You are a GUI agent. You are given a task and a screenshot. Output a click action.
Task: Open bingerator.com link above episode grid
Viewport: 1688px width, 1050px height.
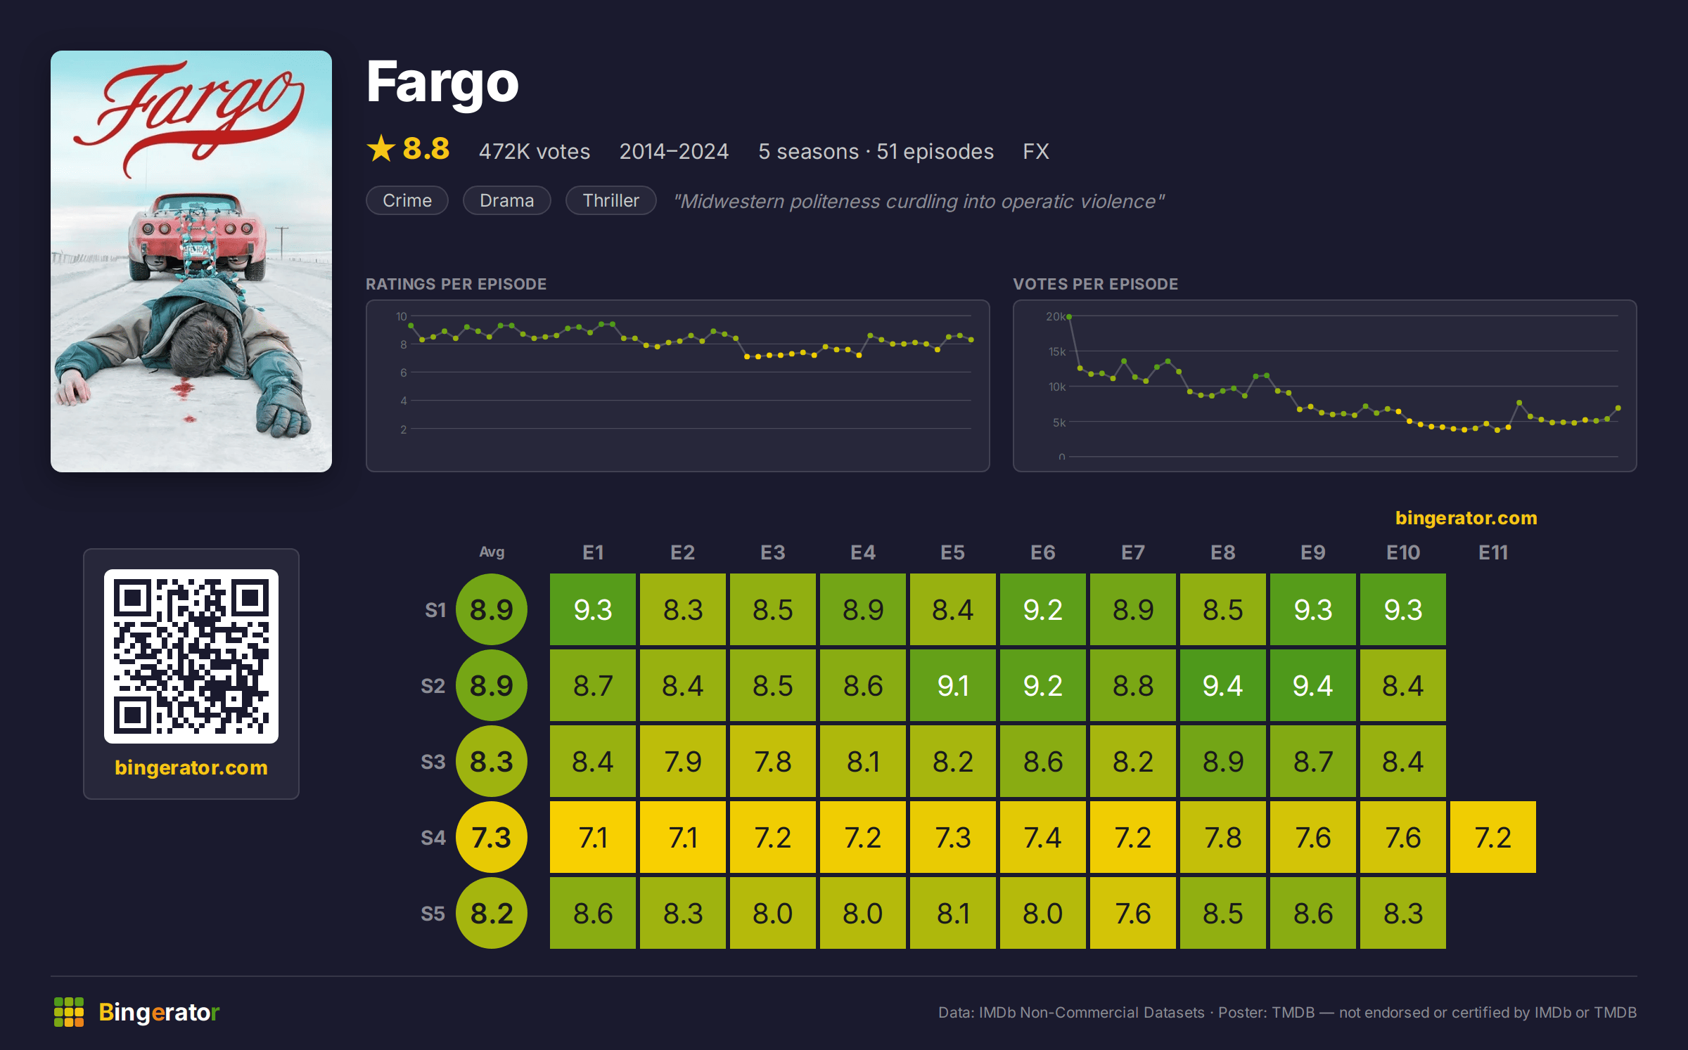tap(1466, 517)
